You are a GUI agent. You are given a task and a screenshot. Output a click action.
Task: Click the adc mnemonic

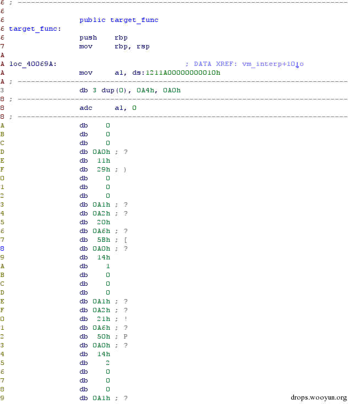tap(86, 108)
